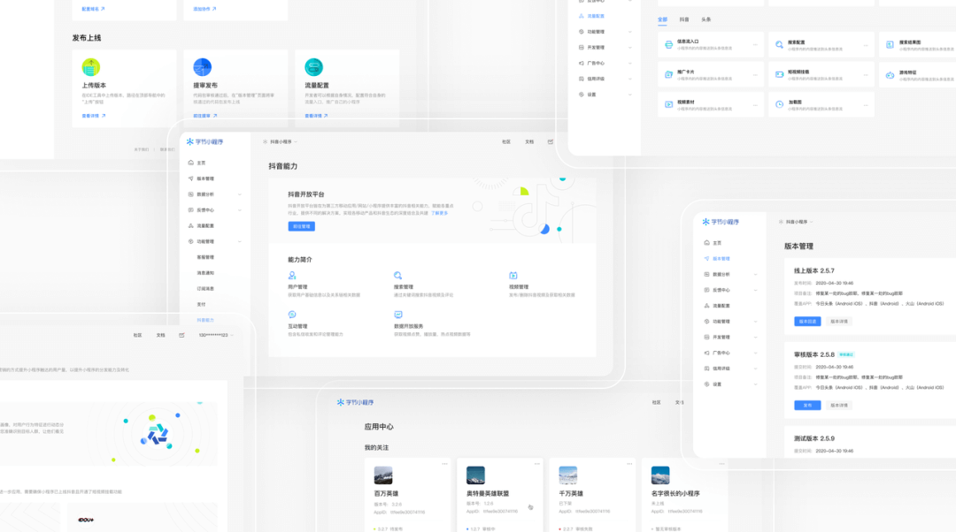Select 支付 in the sidebar submenu
Screen dimensions: 956x532
point(201,304)
